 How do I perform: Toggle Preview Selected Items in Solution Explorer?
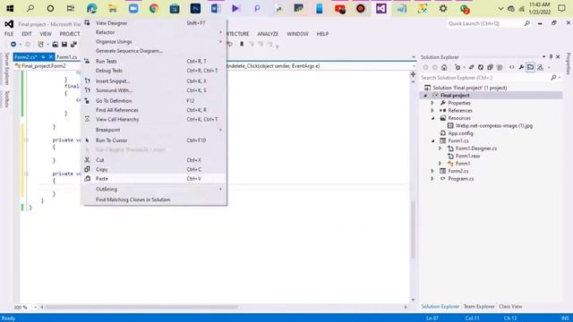pos(530,67)
